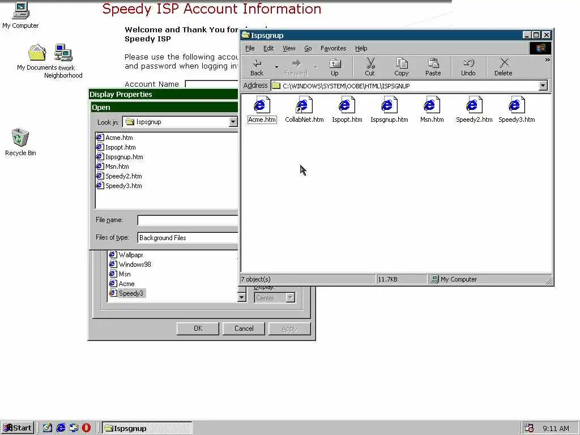Image resolution: width=580 pixels, height=435 pixels.
Task: Go Back in the Ispsgnup window toolbar
Action: [257, 67]
